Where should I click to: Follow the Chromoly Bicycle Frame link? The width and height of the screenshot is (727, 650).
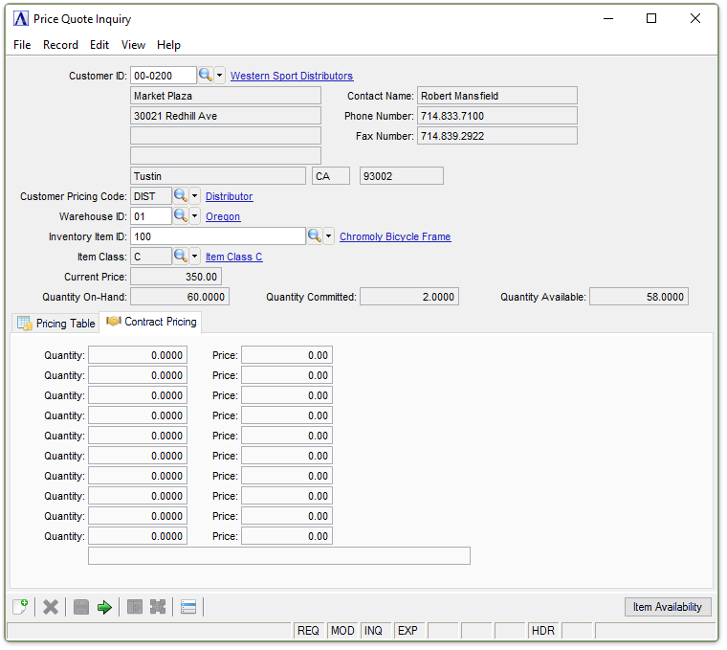[x=395, y=236]
